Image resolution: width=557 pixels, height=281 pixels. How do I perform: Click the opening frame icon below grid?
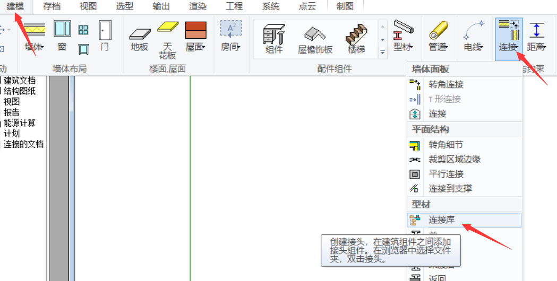(83, 49)
